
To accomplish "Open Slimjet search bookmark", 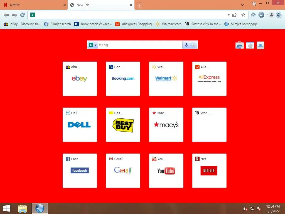I will [x=57, y=24].
